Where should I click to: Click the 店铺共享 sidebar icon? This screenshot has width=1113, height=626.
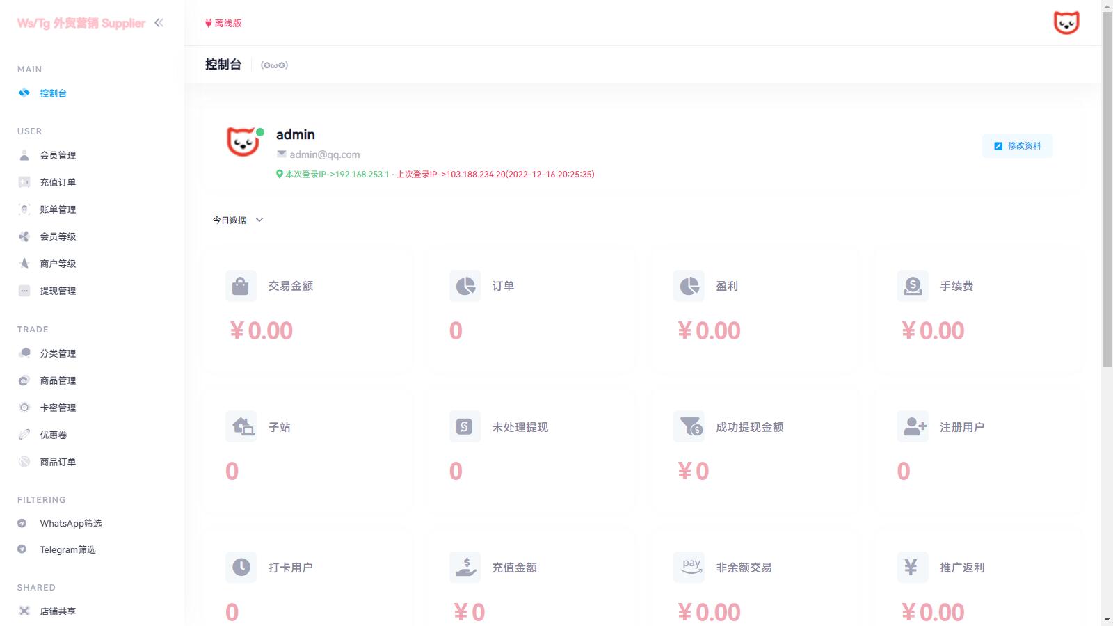pyautogui.click(x=24, y=611)
